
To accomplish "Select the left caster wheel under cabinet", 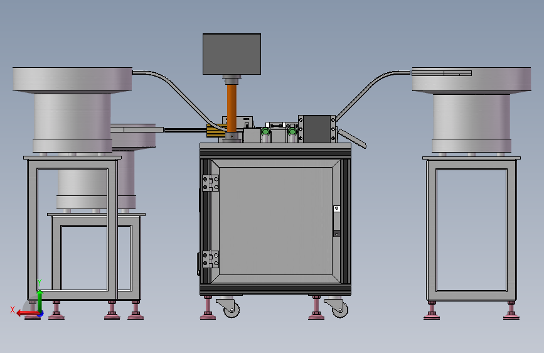I will coord(231,308).
